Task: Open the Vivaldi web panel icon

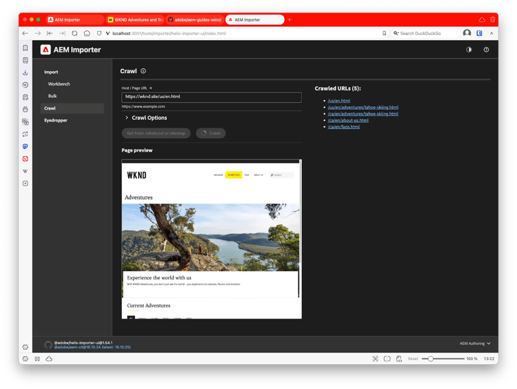Action: tap(26, 159)
